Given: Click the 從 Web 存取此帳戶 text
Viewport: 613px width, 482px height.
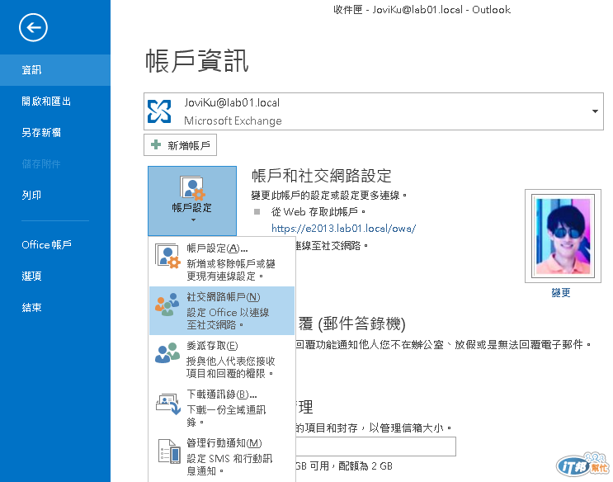Looking at the screenshot, I should [318, 211].
